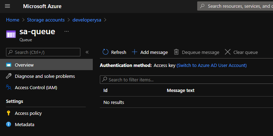Click the magnifier icon in global search
This screenshot has width=273, height=136.
tap(202, 6)
